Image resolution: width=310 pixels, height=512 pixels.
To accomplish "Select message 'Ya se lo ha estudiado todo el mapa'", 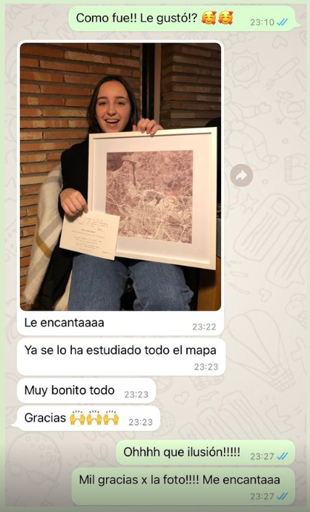I will (x=121, y=357).
